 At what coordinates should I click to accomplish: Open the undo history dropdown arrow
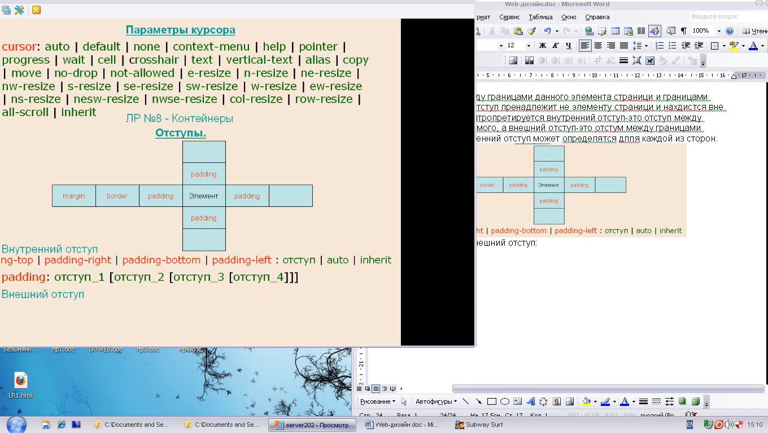pyautogui.click(x=556, y=31)
